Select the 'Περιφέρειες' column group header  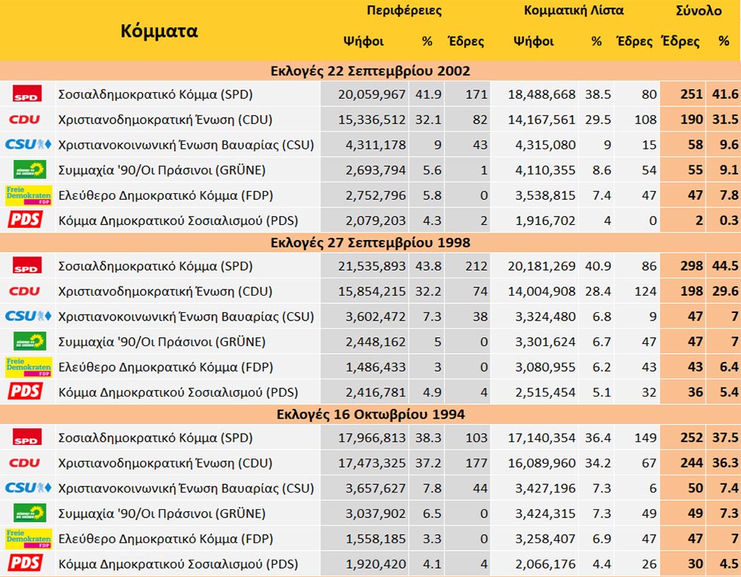click(x=405, y=11)
